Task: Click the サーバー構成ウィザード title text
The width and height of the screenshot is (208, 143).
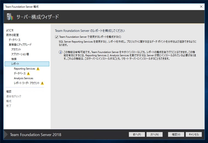Action: (37, 17)
